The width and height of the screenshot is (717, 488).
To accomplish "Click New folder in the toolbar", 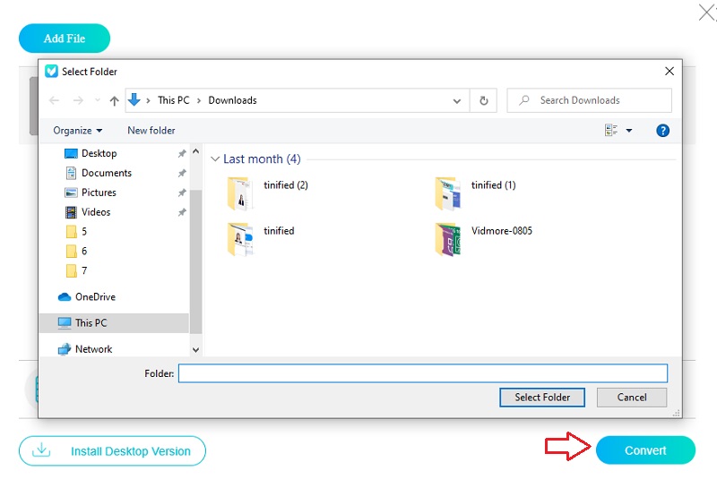I will click(151, 130).
